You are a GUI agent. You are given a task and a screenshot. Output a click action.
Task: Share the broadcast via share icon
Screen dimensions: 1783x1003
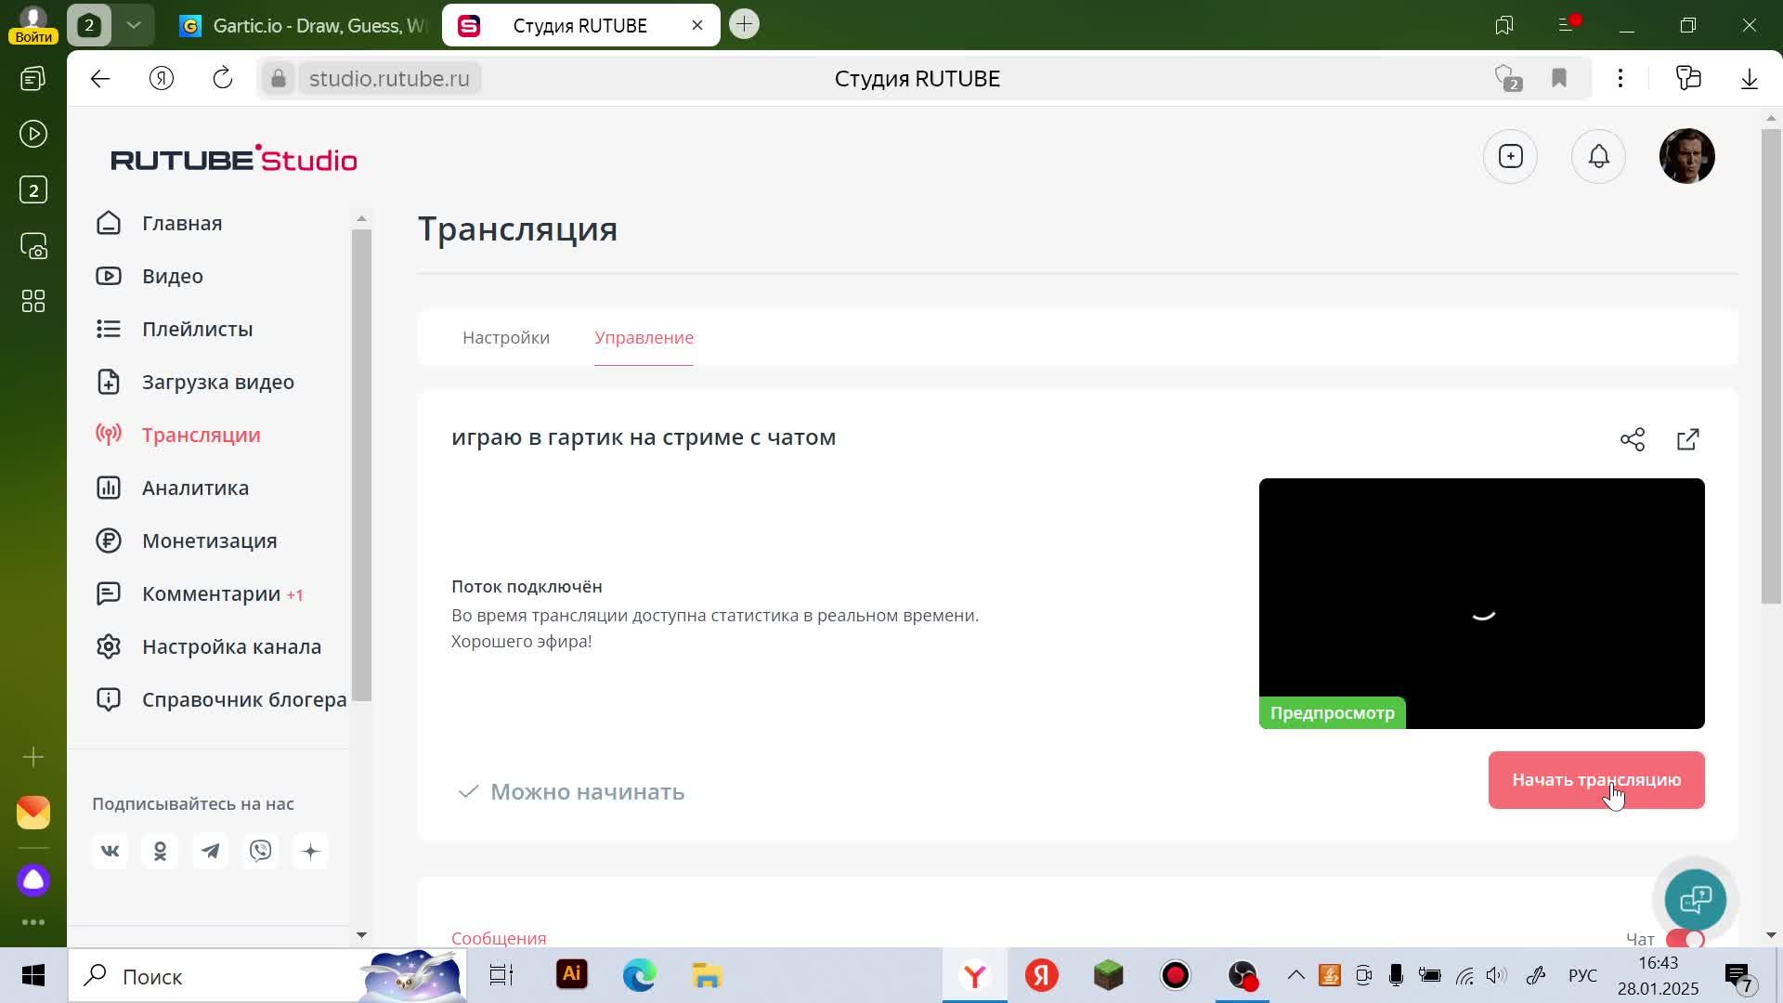(x=1633, y=439)
